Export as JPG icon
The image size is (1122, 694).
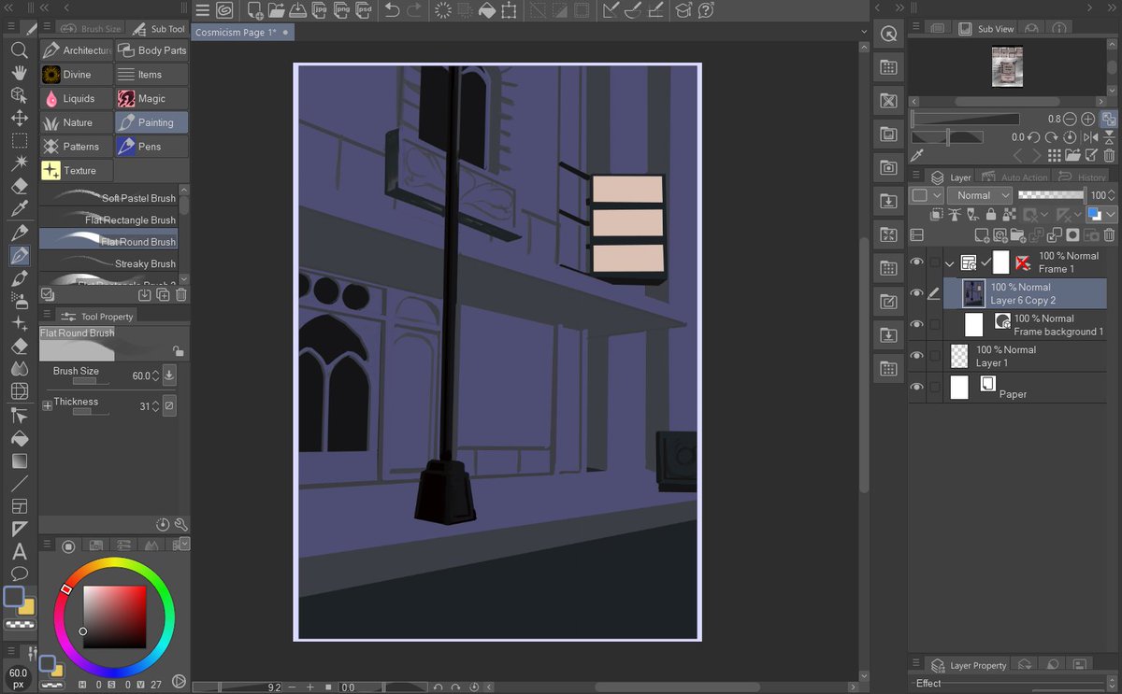point(320,10)
